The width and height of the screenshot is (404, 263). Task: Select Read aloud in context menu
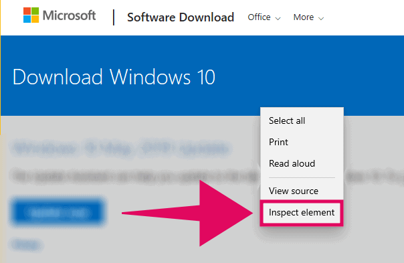[x=302, y=163]
